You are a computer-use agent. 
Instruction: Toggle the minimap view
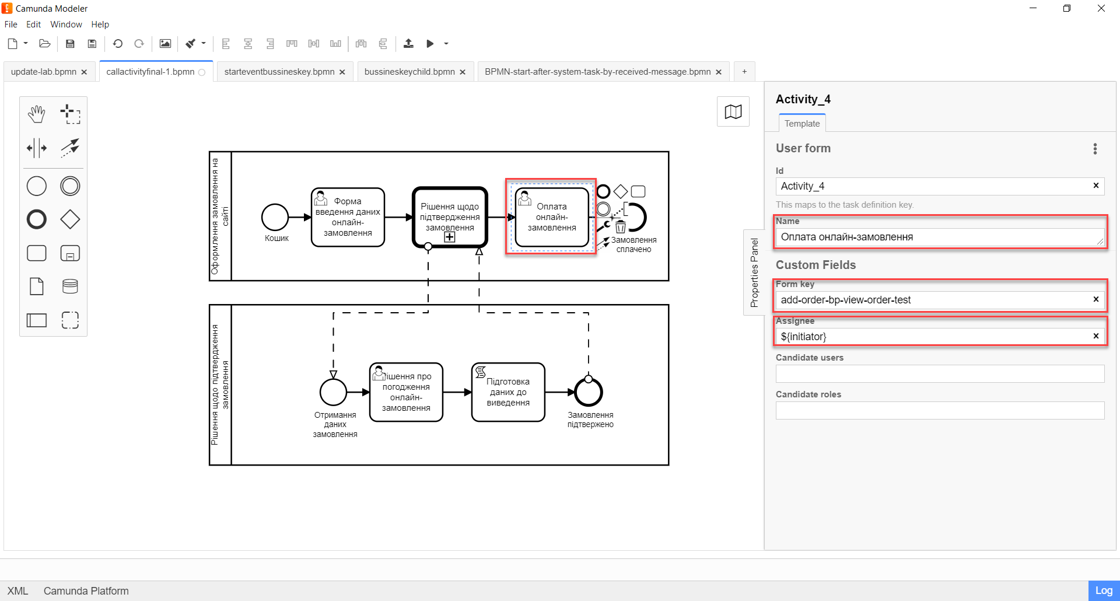(733, 111)
